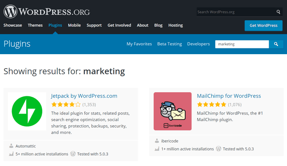This screenshot has height=166, width=287.
Task: Open the Mobile menu item
Action: point(74,25)
